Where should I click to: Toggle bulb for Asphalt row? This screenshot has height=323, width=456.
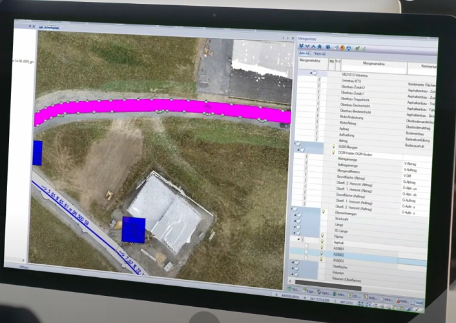322,242
